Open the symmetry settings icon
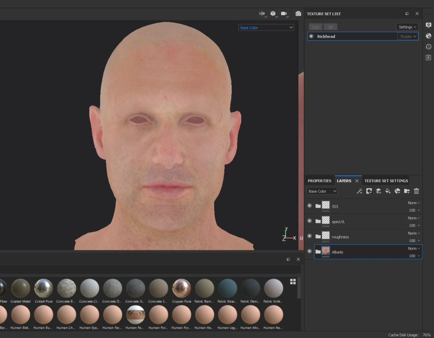 coord(262,14)
